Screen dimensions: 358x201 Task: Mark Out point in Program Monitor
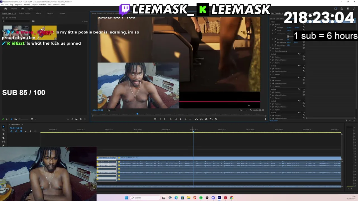pos(164,119)
